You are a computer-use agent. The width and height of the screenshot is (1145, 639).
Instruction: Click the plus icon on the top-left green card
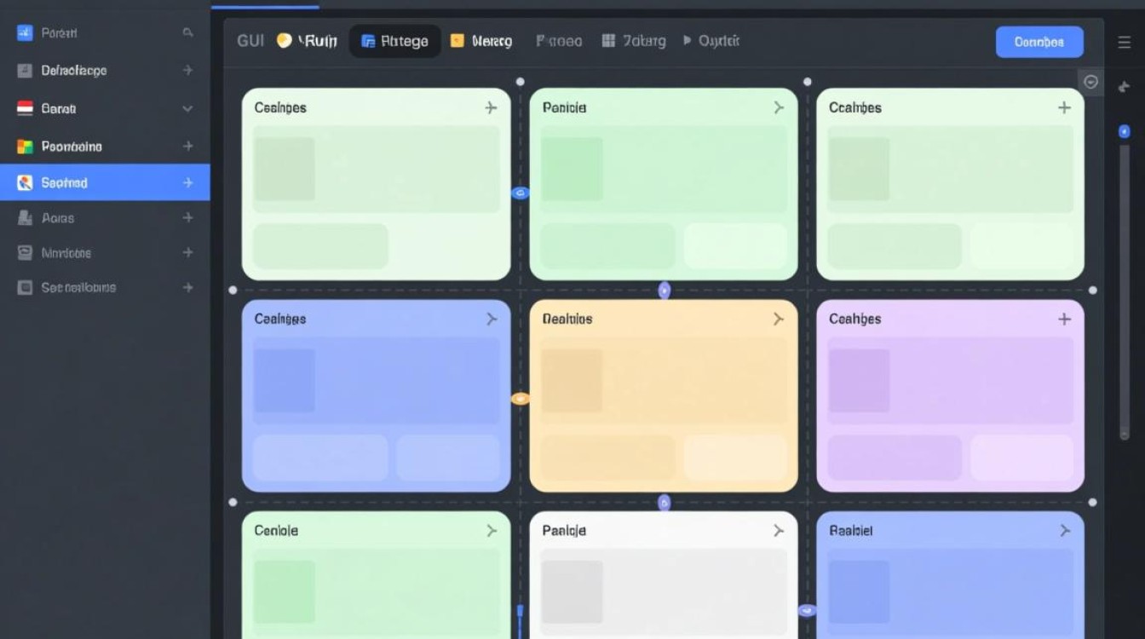[491, 107]
